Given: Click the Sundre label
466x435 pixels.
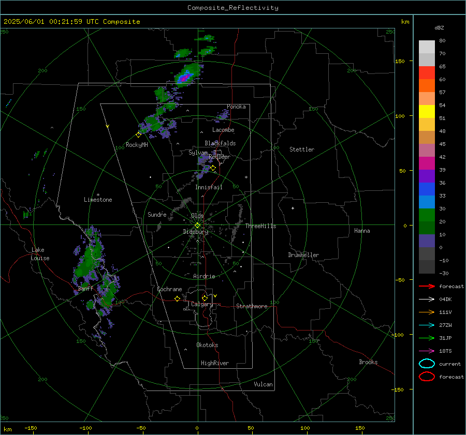Looking at the screenshot, I should click(157, 214).
